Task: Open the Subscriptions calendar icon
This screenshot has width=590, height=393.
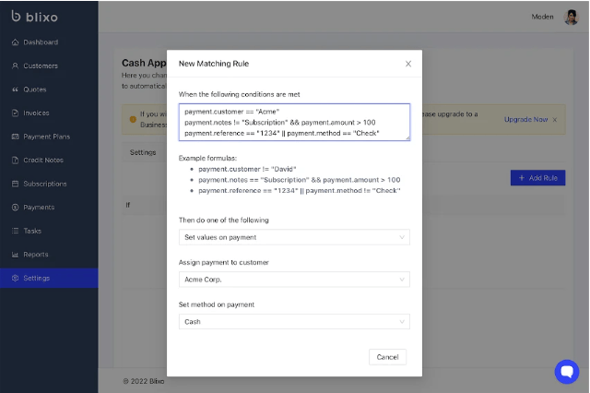Action: (15, 184)
